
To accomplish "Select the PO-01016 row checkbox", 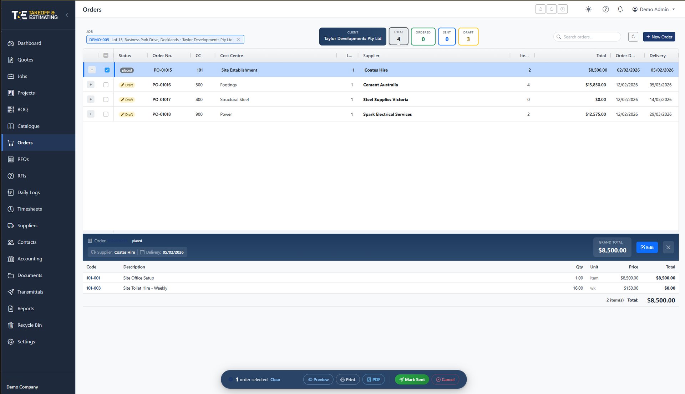I will (x=106, y=85).
